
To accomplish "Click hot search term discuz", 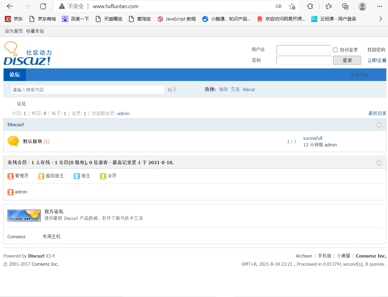I will (249, 89).
